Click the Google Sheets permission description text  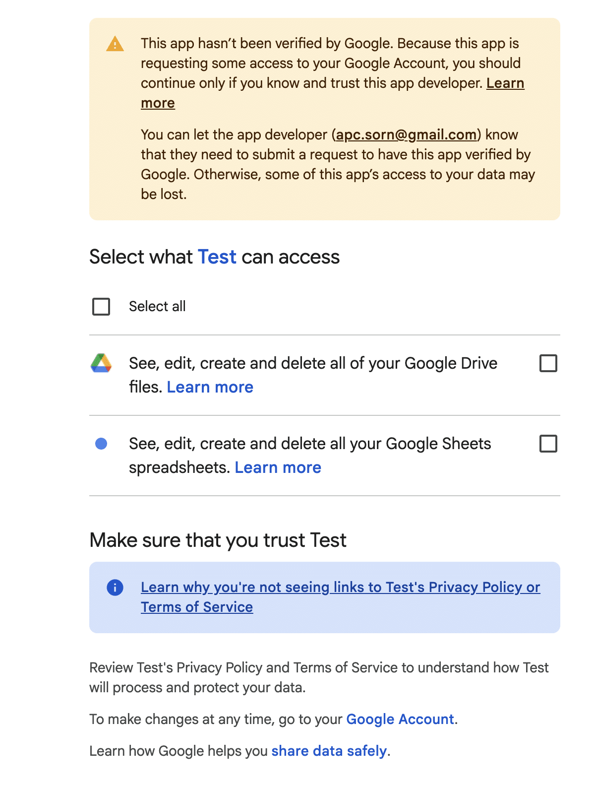[x=310, y=444]
